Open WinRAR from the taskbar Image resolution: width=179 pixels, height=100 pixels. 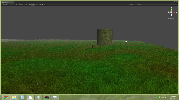point(47,97)
